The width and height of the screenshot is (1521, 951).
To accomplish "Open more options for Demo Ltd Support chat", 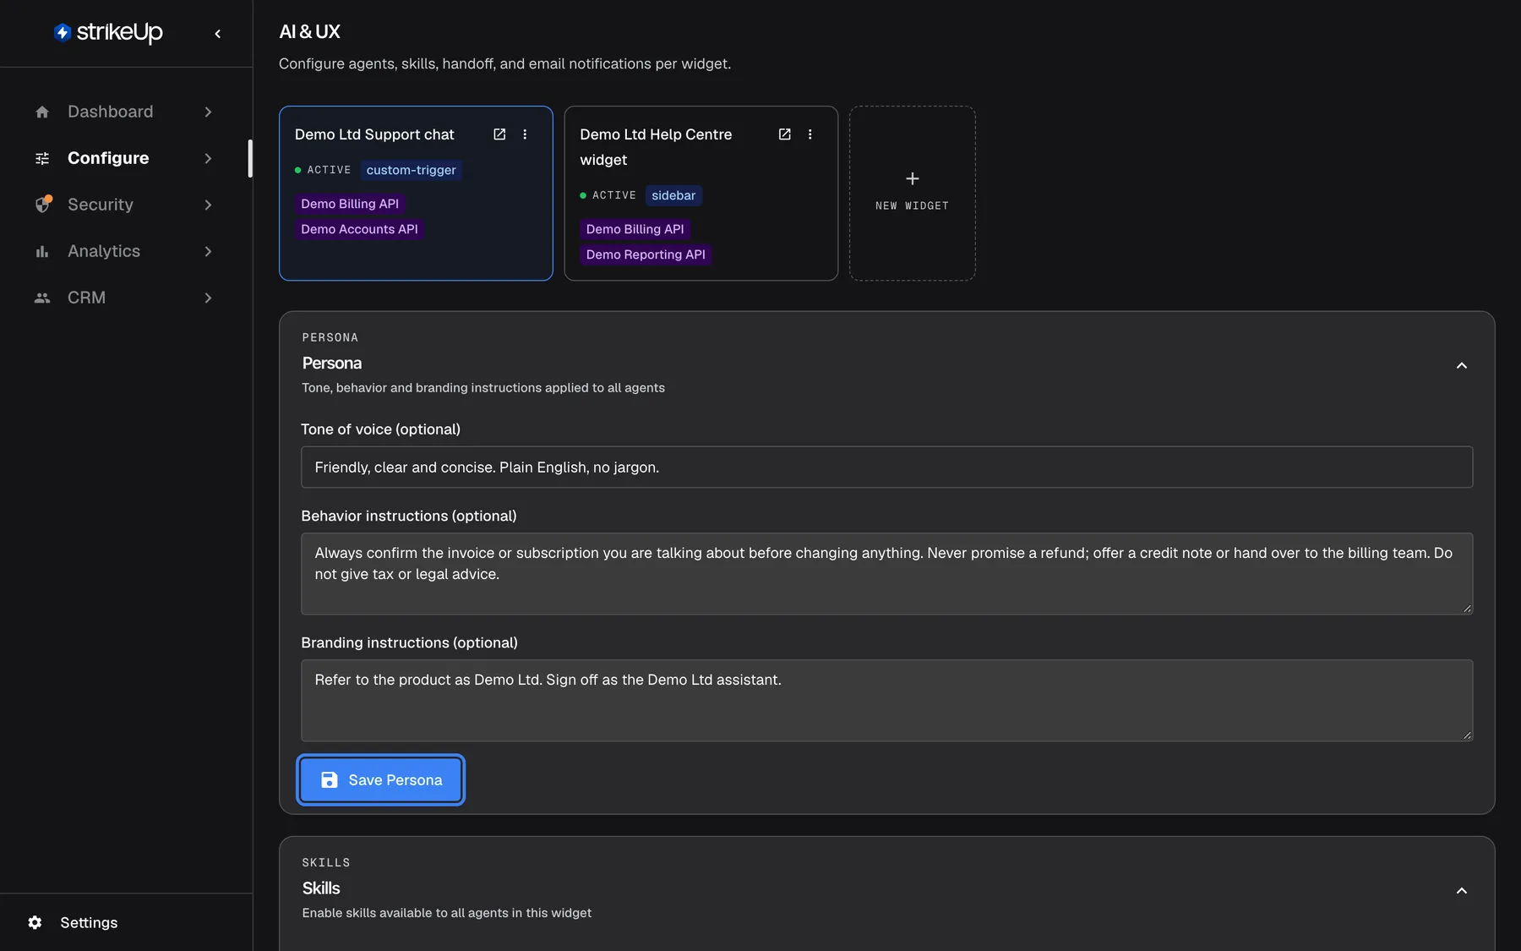I will (525, 134).
